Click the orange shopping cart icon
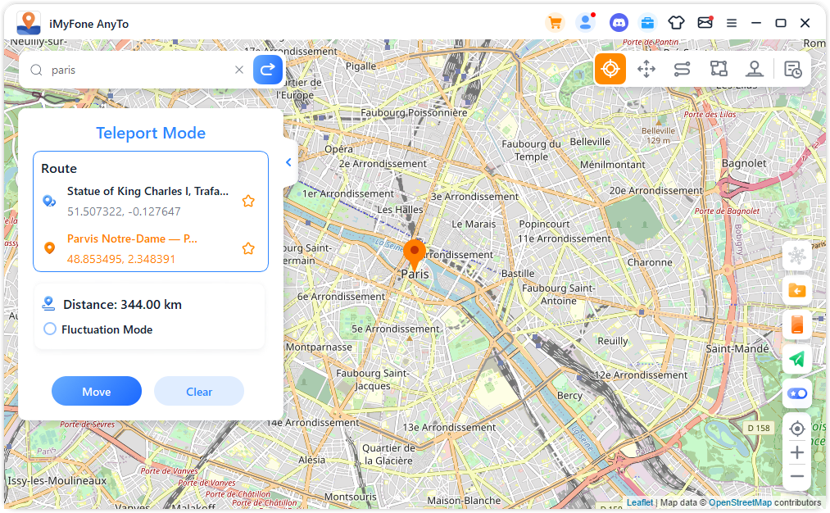Viewport: 830px width, 513px height. click(555, 23)
